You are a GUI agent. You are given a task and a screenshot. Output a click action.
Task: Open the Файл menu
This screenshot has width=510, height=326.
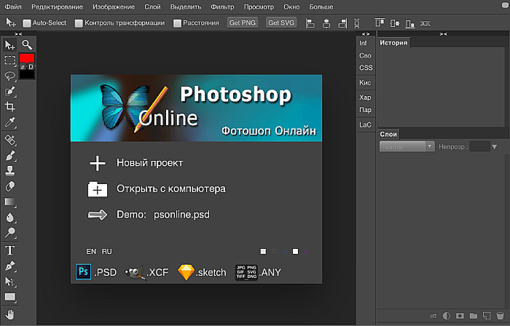[13, 7]
